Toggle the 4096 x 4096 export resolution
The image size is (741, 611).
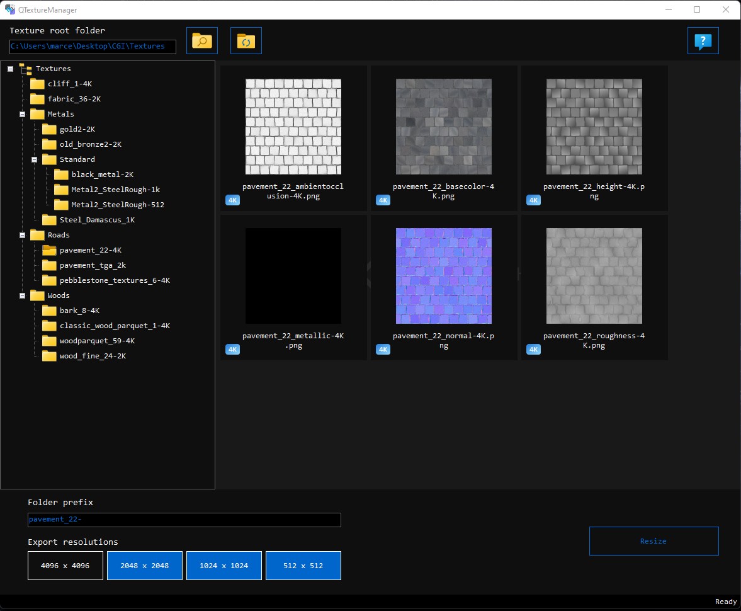pos(65,566)
